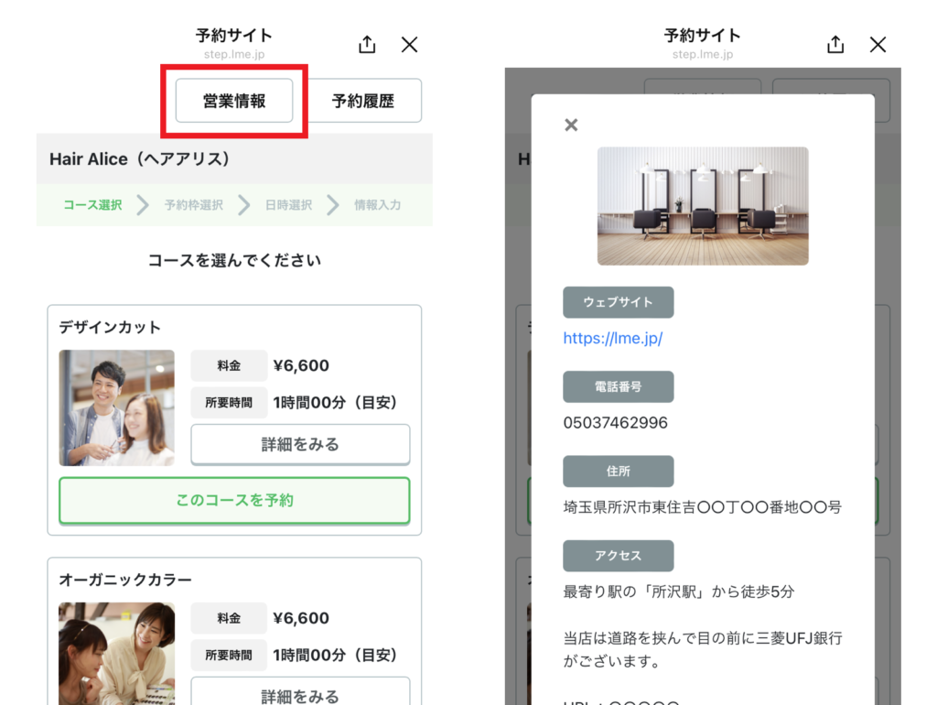
Task: Click the chevron after 予約枠選択
Action: click(x=243, y=205)
